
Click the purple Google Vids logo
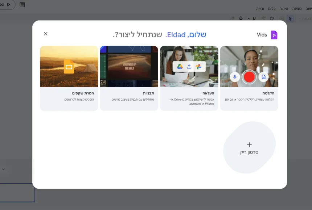coord(274,35)
